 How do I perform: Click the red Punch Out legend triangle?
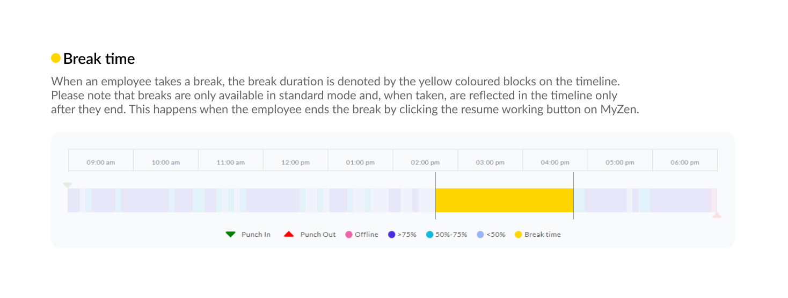pos(289,234)
